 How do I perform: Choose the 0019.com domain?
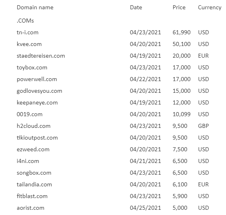click(29, 114)
